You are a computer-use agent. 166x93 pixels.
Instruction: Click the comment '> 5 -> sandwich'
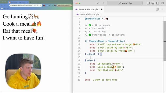(x=98, y=28)
